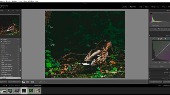
Task: Select the fifth green filmstrip thumbnail
Action: (31, 91)
